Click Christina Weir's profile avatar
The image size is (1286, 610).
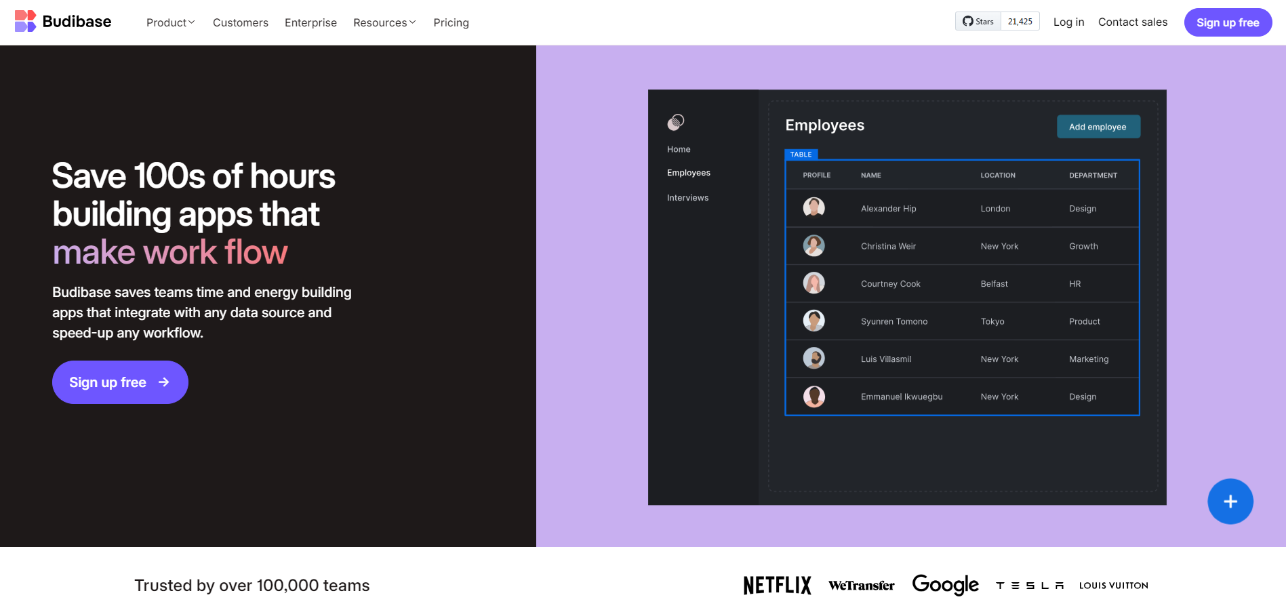pos(813,245)
